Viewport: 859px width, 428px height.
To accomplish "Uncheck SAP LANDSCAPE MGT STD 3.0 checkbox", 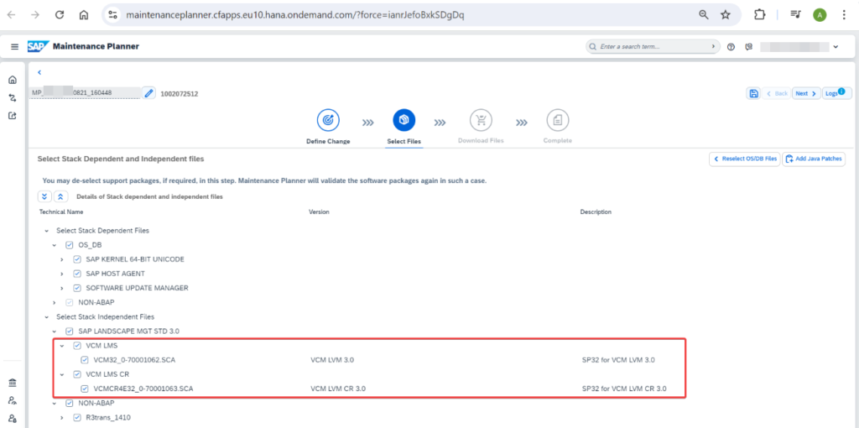I will pyautogui.click(x=69, y=331).
